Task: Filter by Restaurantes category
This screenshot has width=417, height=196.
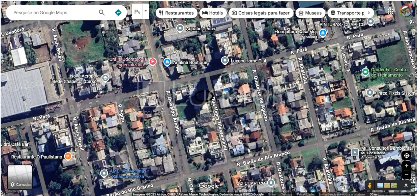Action: [176, 13]
